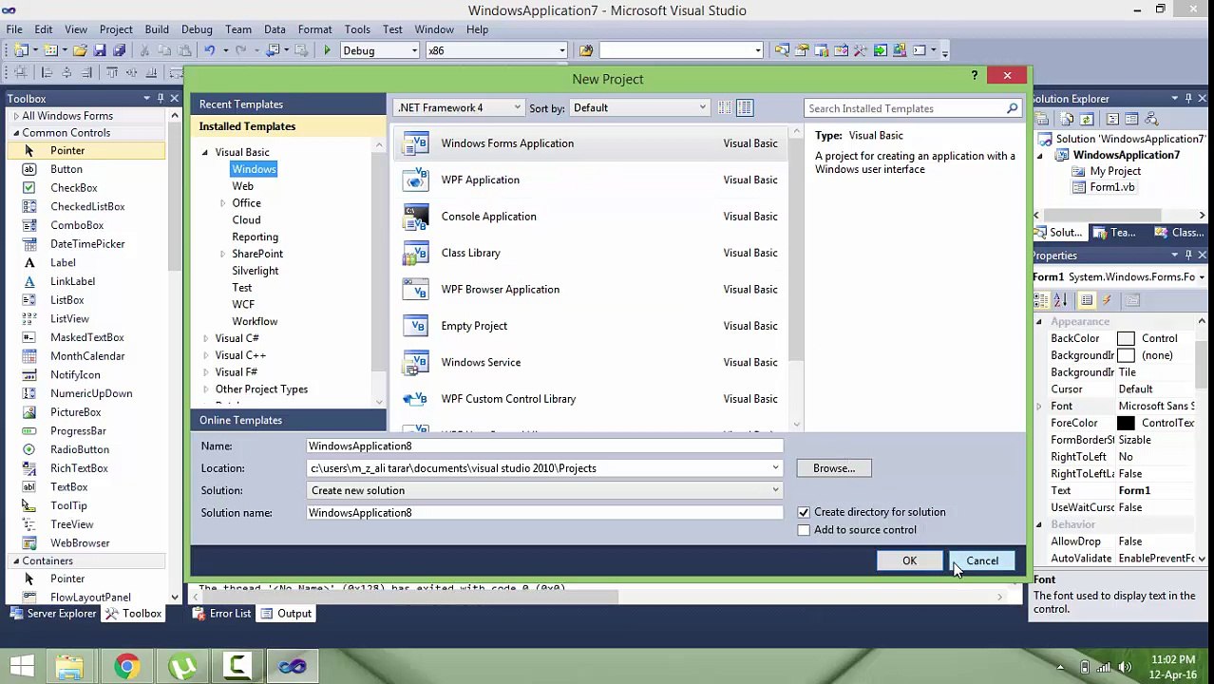Image resolution: width=1214 pixels, height=684 pixels.
Task: Click the Open File folder icon in toolbar
Action: coord(81,50)
